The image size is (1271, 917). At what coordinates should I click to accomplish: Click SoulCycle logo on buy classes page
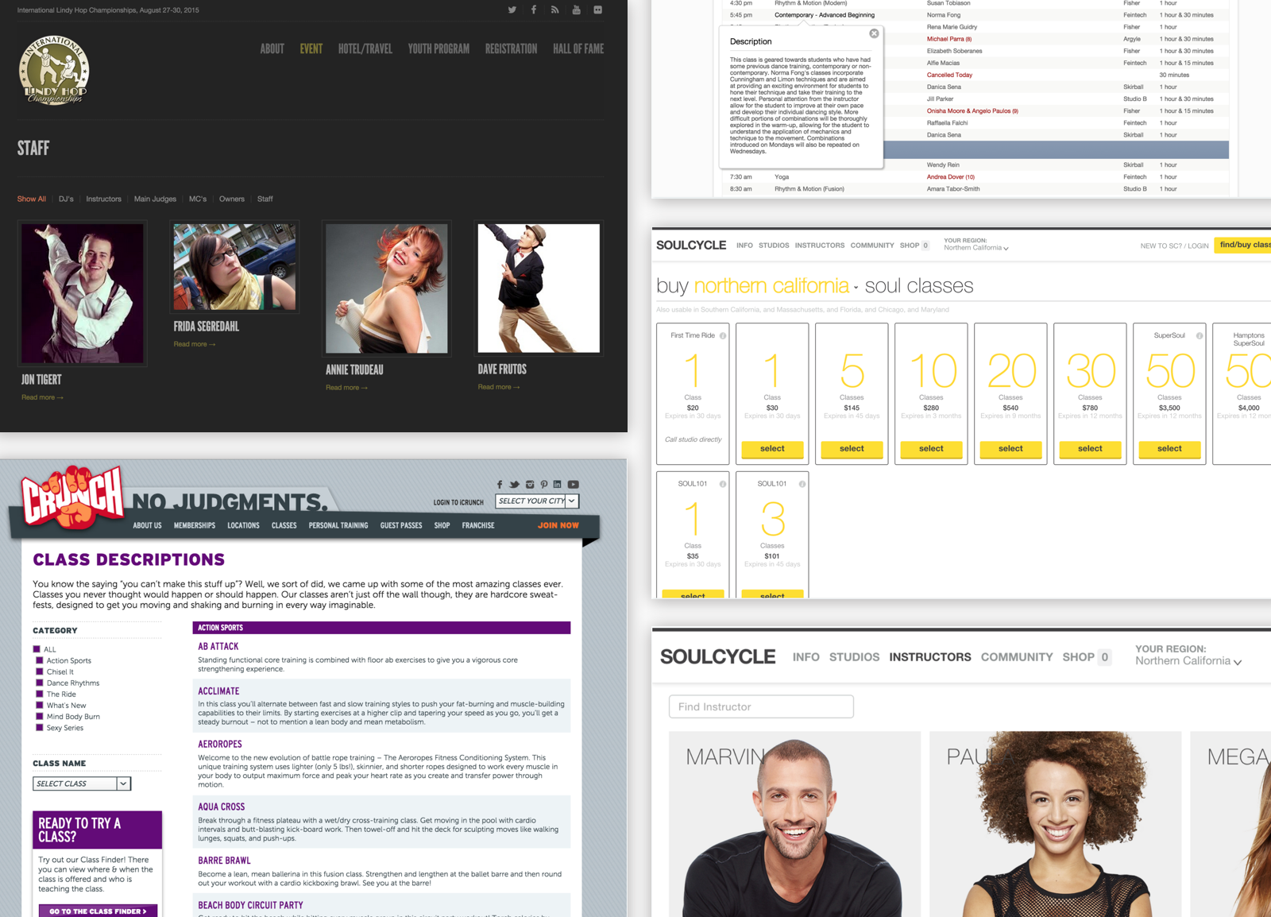pyautogui.click(x=691, y=246)
